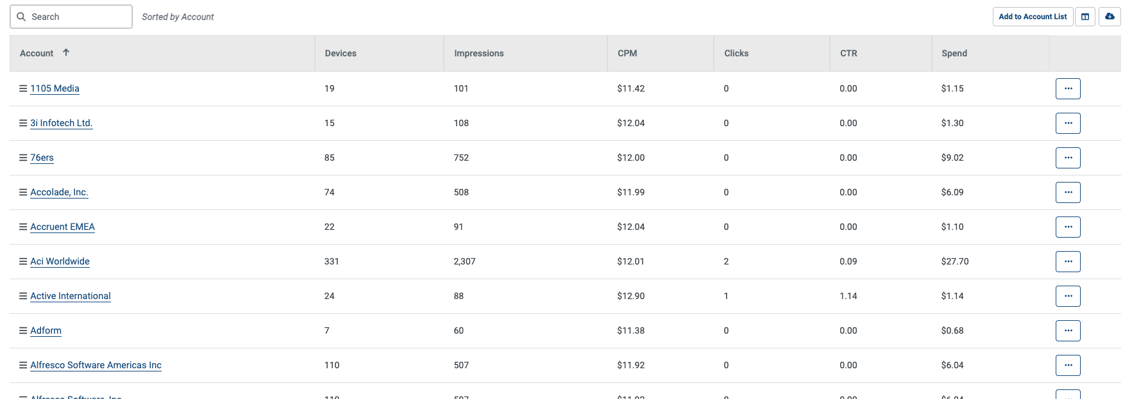Image resolution: width=1132 pixels, height=399 pixels.
Task: Select CTR value 0.09
Action: tap(849, 261)
